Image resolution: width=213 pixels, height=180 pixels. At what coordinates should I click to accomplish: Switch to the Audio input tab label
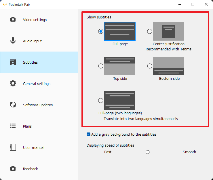tap(32, 41)
